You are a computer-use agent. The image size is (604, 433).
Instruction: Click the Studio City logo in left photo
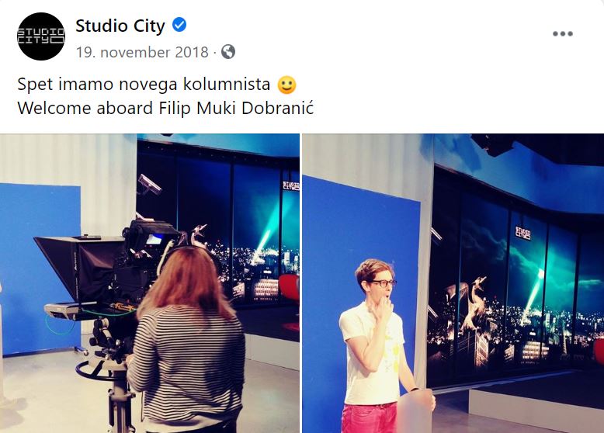point(291,185)
